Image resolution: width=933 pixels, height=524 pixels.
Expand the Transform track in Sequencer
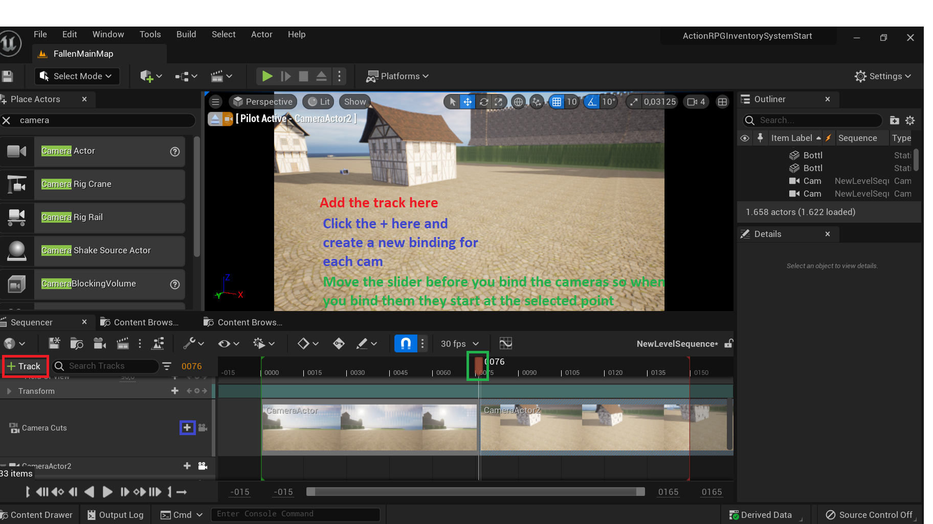(x=9, y=391)
